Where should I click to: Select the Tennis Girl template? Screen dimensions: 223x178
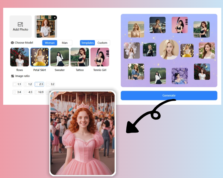100,57
